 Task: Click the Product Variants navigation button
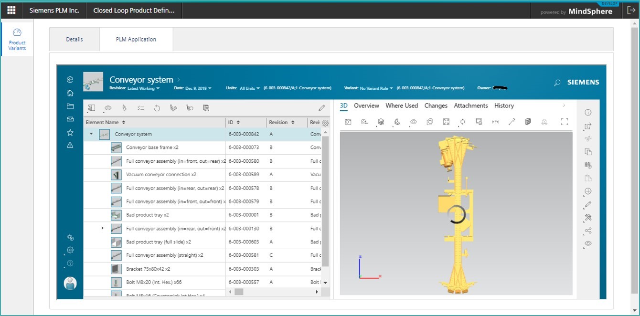pos(17,39)
